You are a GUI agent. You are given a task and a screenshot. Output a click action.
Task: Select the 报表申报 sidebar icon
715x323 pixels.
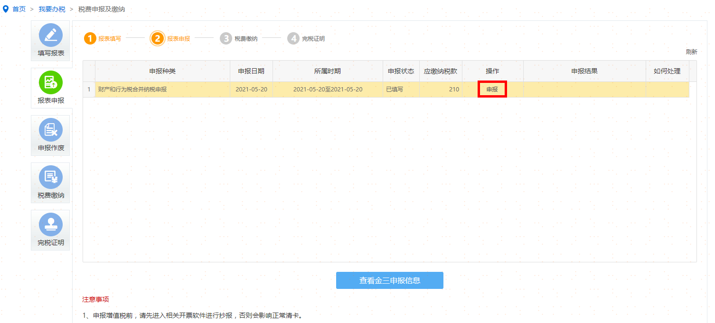tap(50, 88)
